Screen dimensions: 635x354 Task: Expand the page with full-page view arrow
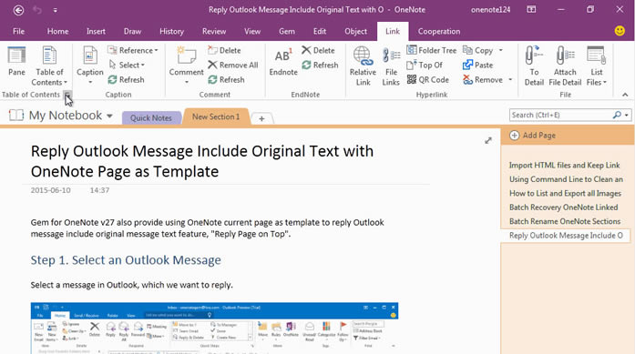(488, 140)
